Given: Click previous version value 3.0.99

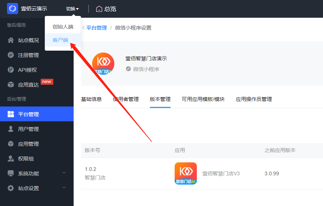Looking at the screenshot, I should [272, 173].
